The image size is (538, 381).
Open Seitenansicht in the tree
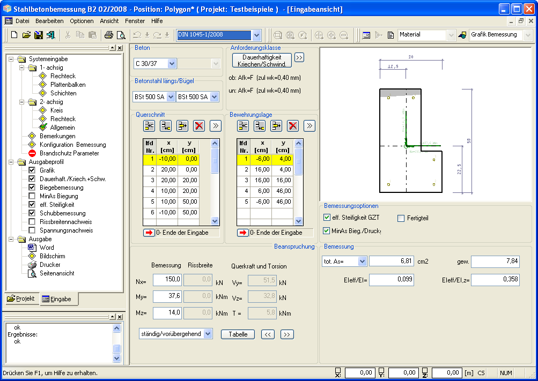[x=57, y=273]
